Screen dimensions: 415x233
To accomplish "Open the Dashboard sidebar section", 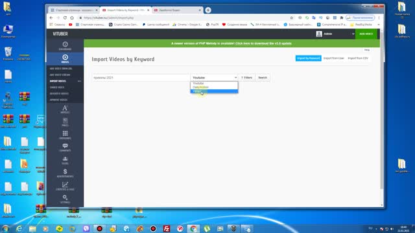I will (65, 46).
